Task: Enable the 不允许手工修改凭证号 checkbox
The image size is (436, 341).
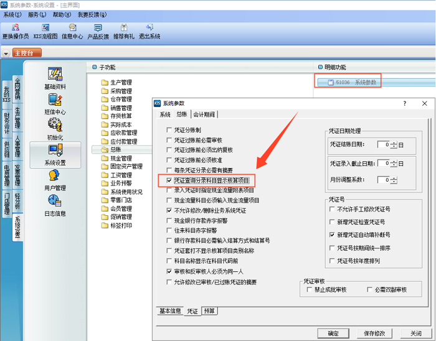Action: [332, 209]
